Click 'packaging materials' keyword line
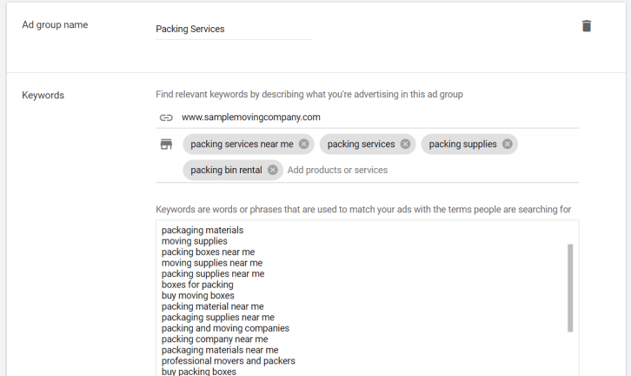 click(203, 230)
